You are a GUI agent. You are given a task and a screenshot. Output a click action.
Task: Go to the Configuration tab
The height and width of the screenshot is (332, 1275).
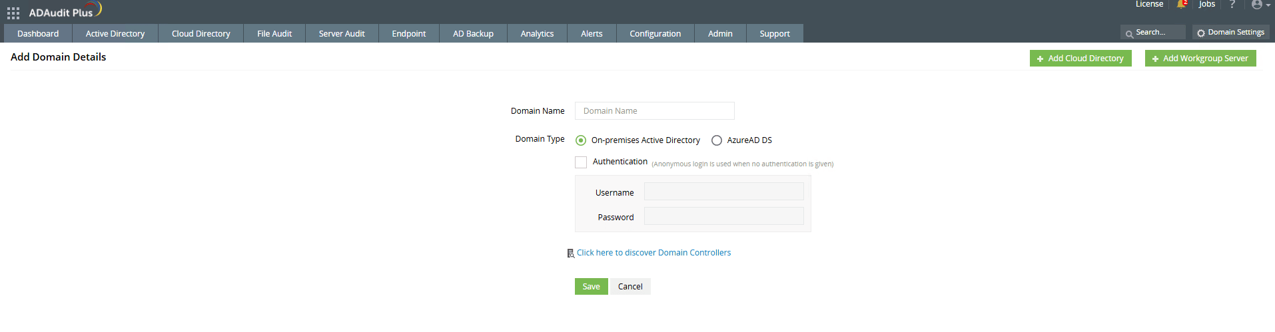(655, 33)
